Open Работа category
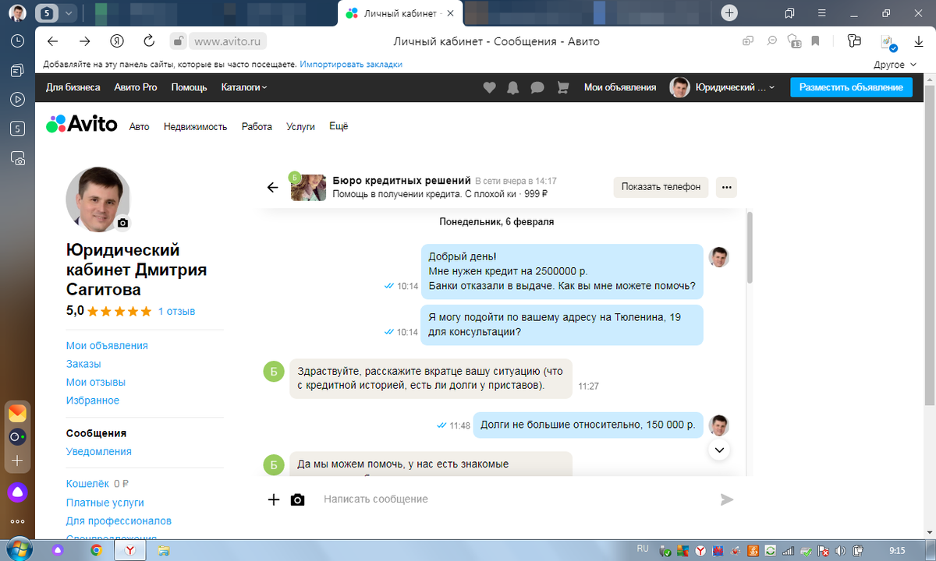This screenshot has height=561, width=936. click(x=257, y=126)
